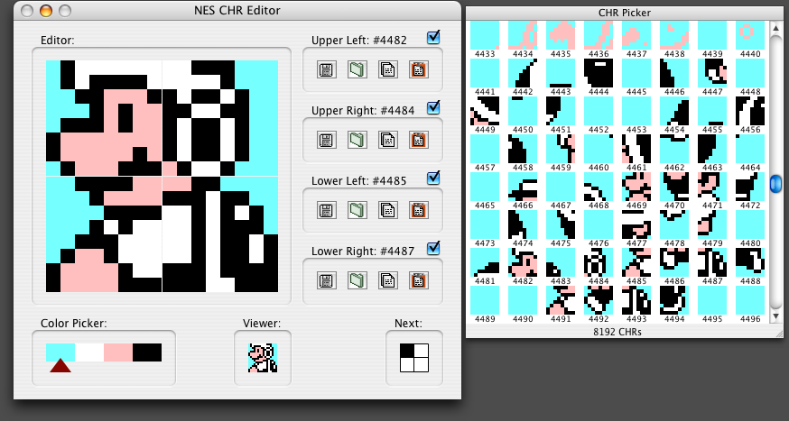This screenshot has width=789, height=421.
Task: Paste into the Lower Right tile
Action: (x=419, y=281)
